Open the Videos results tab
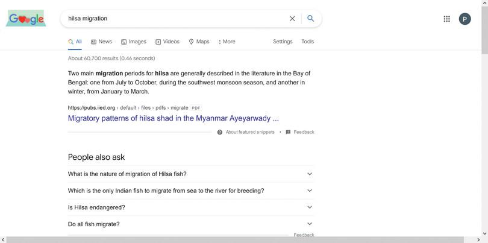The height and width of the screenshot is (243, 488). (x=167, y=42)
